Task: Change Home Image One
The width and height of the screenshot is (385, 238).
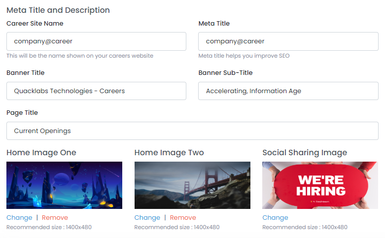Action: pyautogui.click(x=19, y=217)
